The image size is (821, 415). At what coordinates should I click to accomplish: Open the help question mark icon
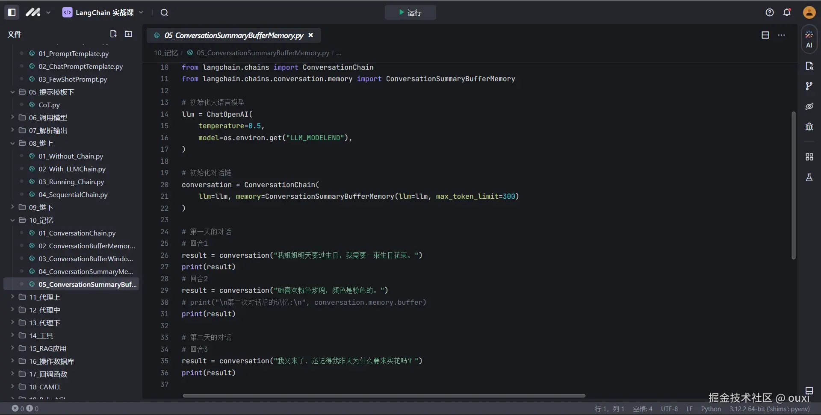[770, 12]
